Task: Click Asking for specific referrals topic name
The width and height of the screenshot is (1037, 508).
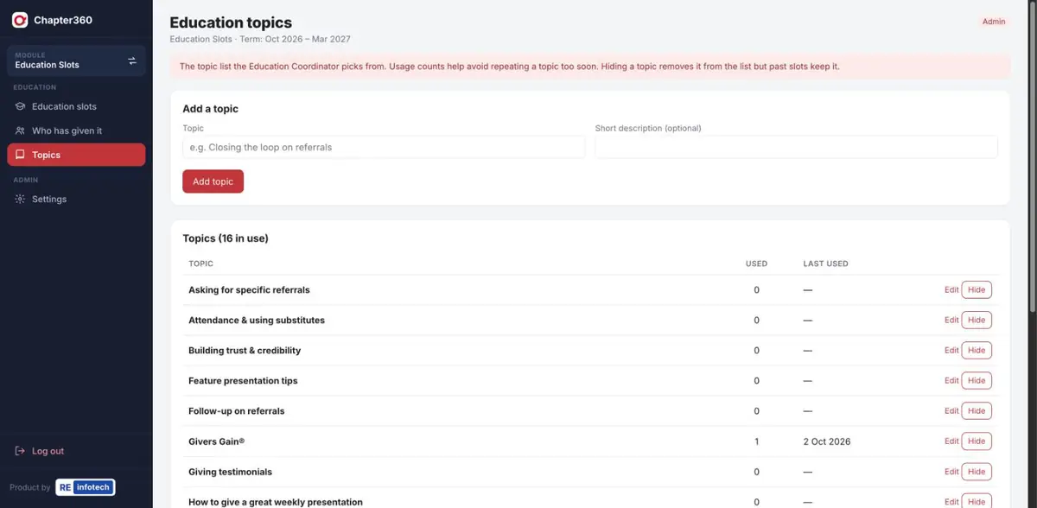Action: (x=249, y=290)
